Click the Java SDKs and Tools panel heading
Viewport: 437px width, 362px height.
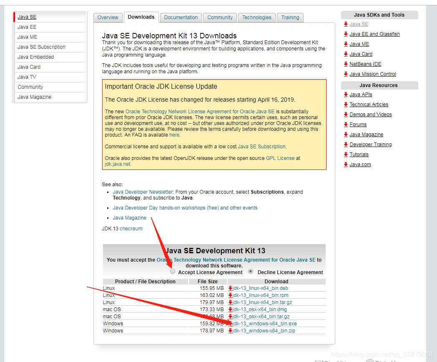tap(379, 15)
